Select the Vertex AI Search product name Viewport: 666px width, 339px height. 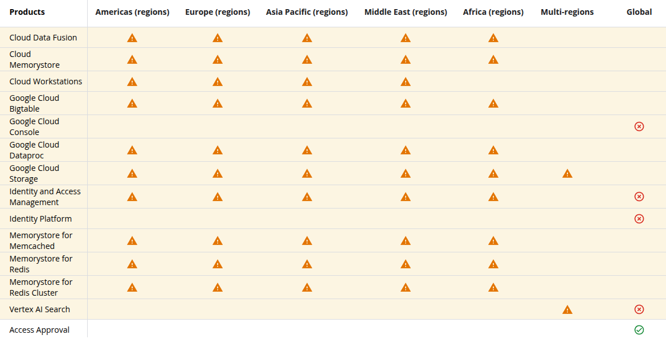click(x=39, y=309)
